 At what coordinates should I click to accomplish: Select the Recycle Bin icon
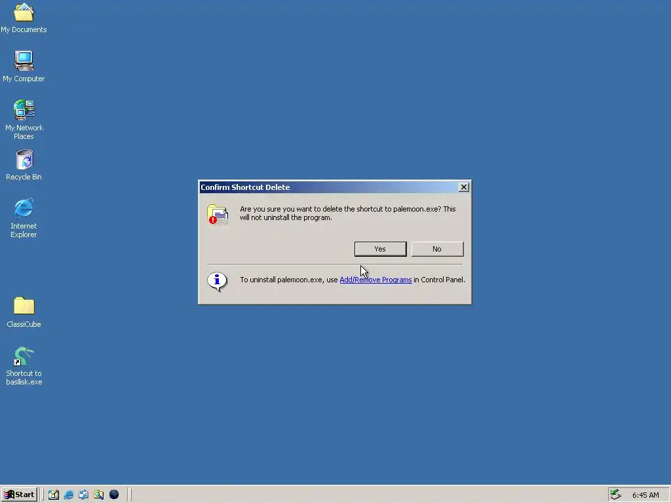[x=24, y=165]
